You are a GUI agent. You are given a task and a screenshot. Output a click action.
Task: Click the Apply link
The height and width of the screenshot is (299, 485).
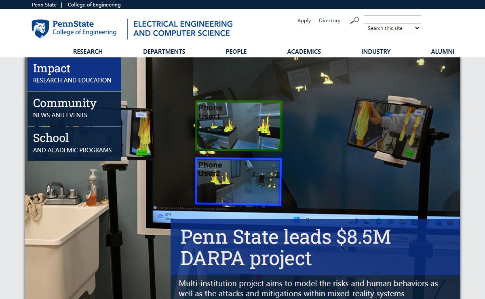(x=304, y=21)
